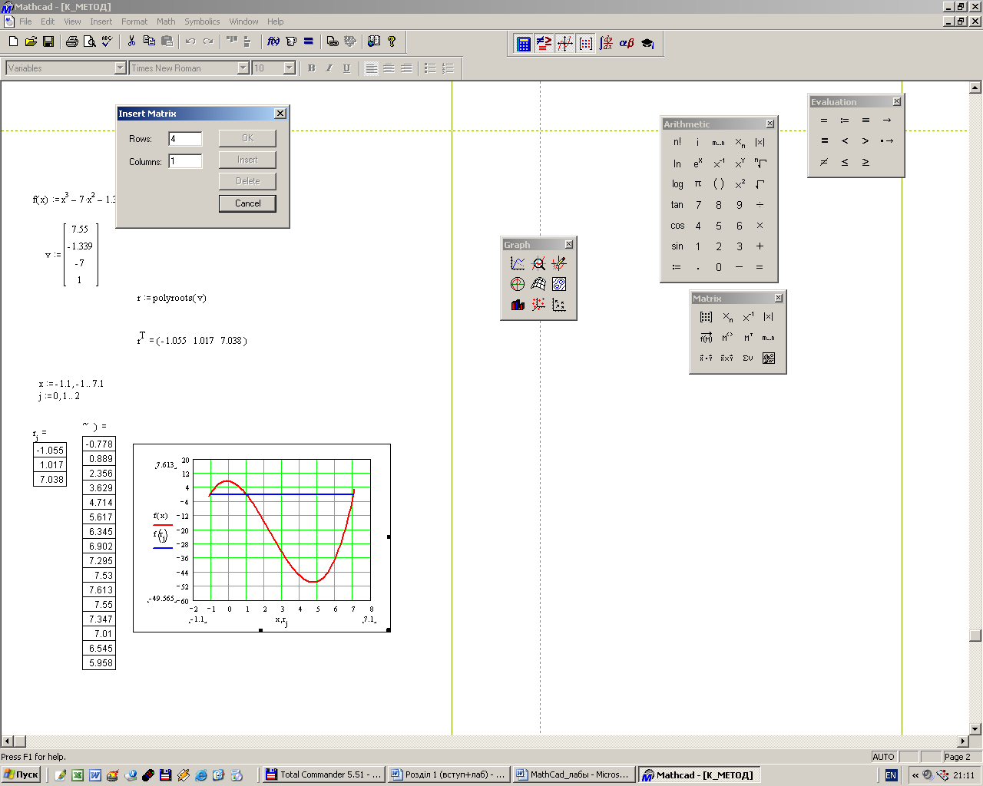Screen dimensions: 983x786
Task: Click the tan button in Arithmetic palette
Action: 677,205
